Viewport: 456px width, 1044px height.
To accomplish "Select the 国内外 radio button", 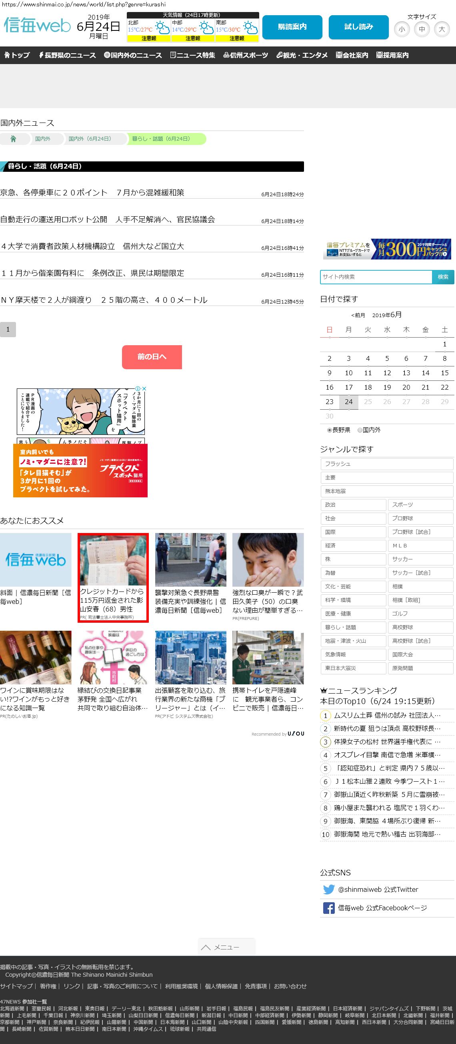I will (x=360, y=430).
